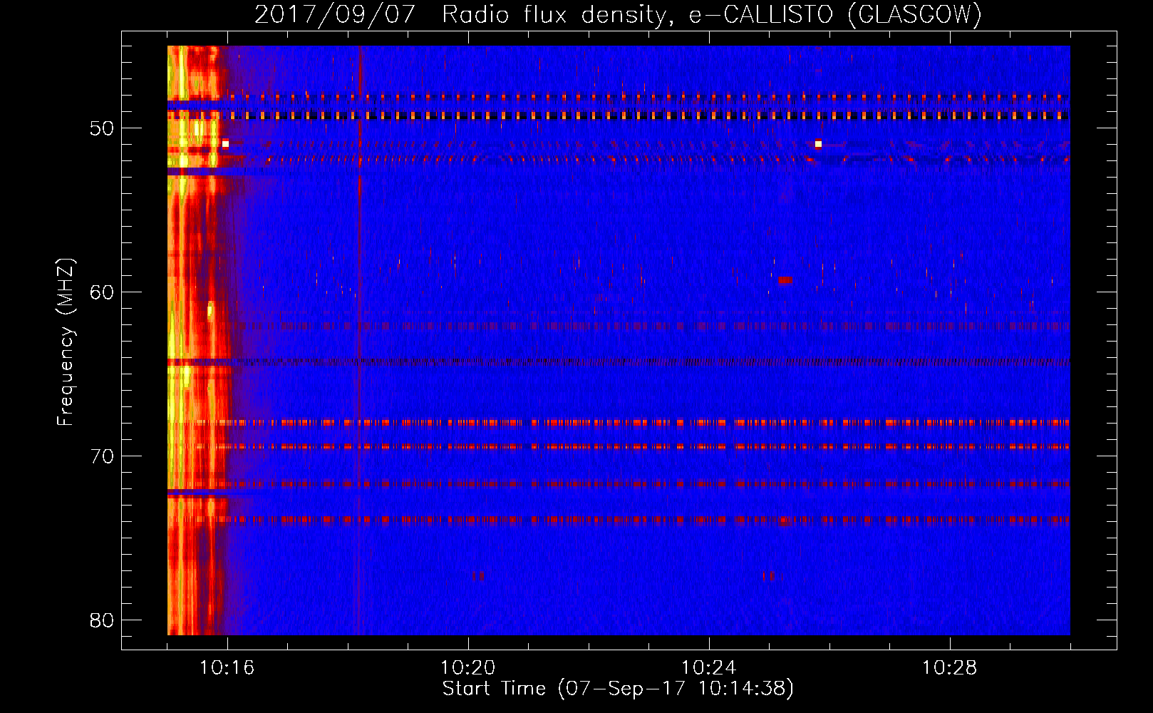Viewport: 1153px width, 713px height.
Task: Click the 10:16 time tick label
Action: click(x=227, y=668)
